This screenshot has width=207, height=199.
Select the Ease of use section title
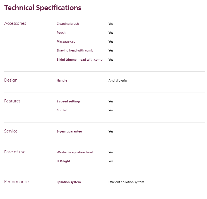click(x=15, y=152)
